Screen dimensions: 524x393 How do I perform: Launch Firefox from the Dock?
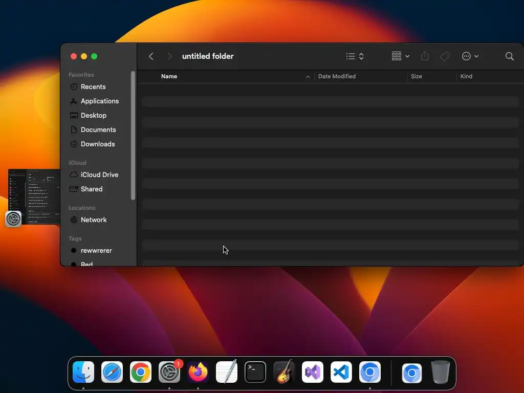[x=198, y=372]
